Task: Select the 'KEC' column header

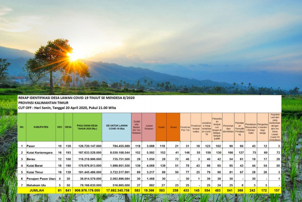Action: pos(60,127)
